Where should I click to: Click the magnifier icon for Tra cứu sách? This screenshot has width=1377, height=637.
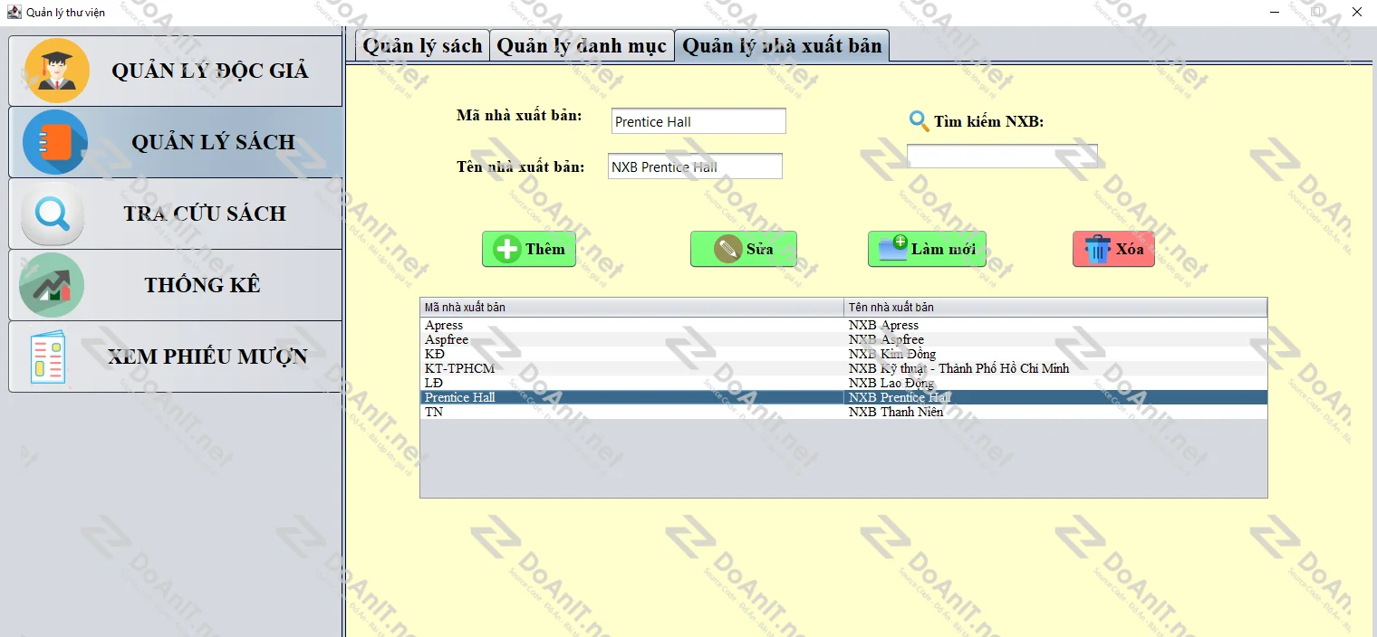point(53,214)
